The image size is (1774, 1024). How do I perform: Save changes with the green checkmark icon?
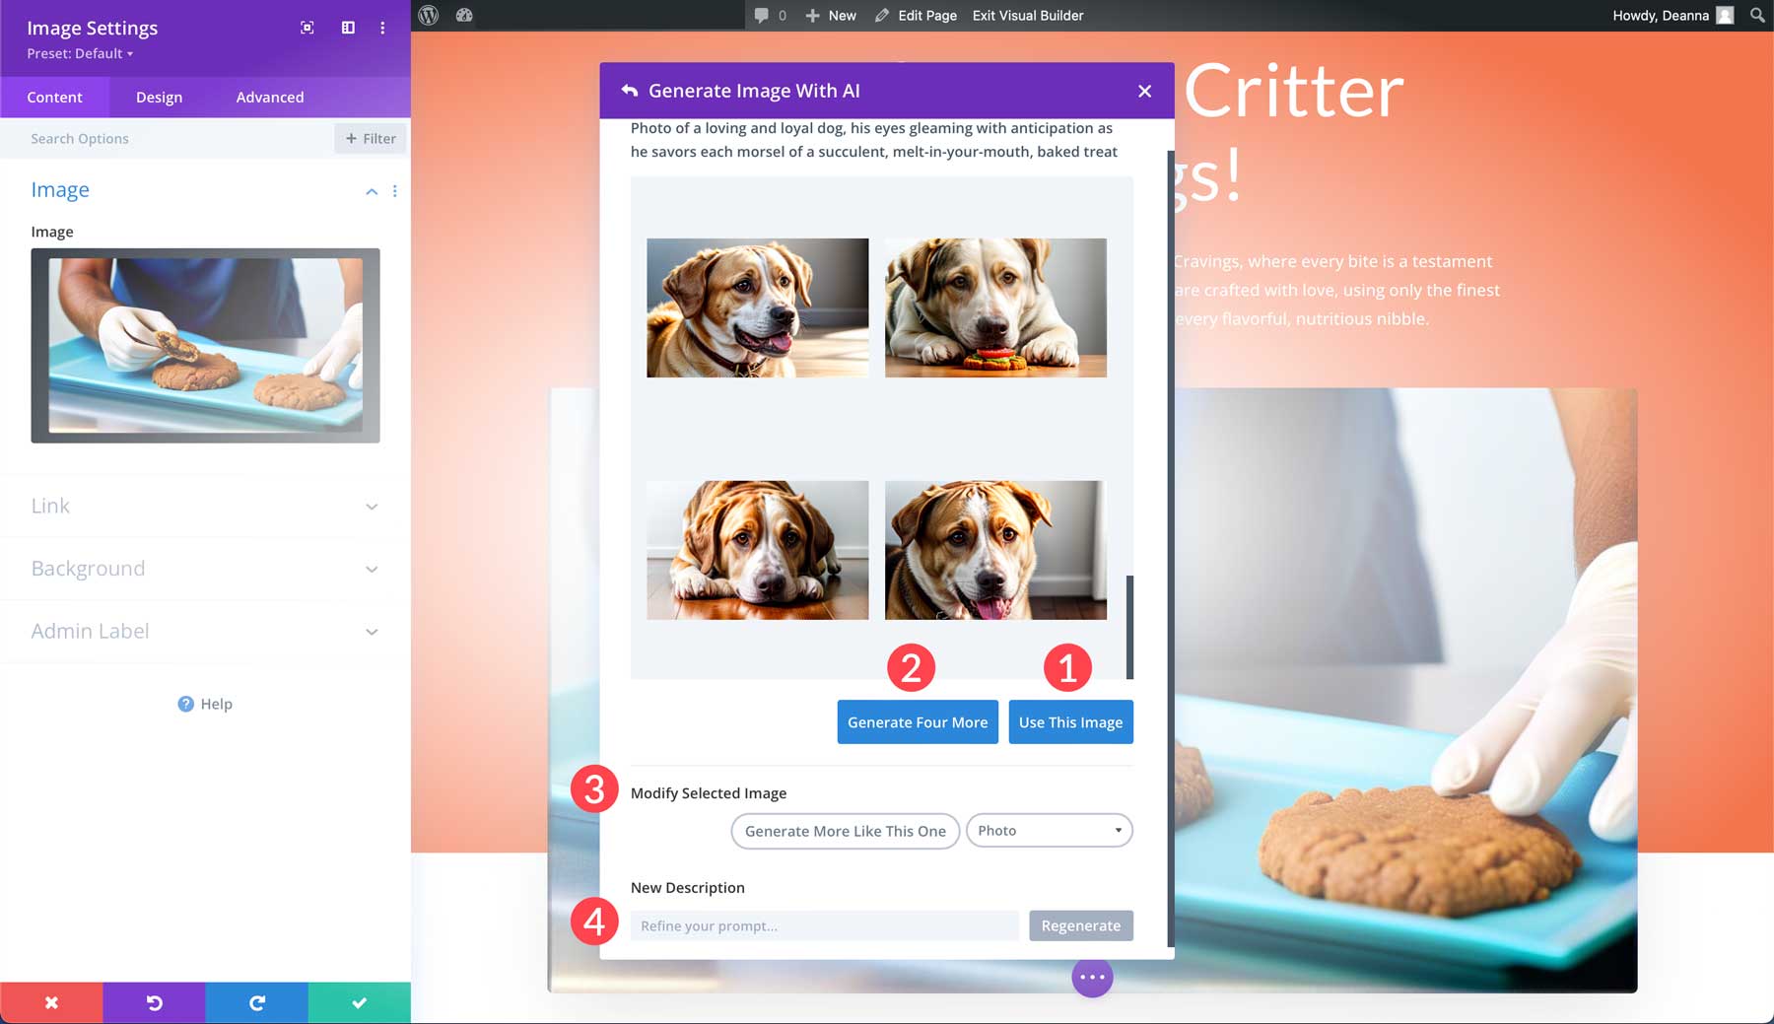tap(359, 1002)
